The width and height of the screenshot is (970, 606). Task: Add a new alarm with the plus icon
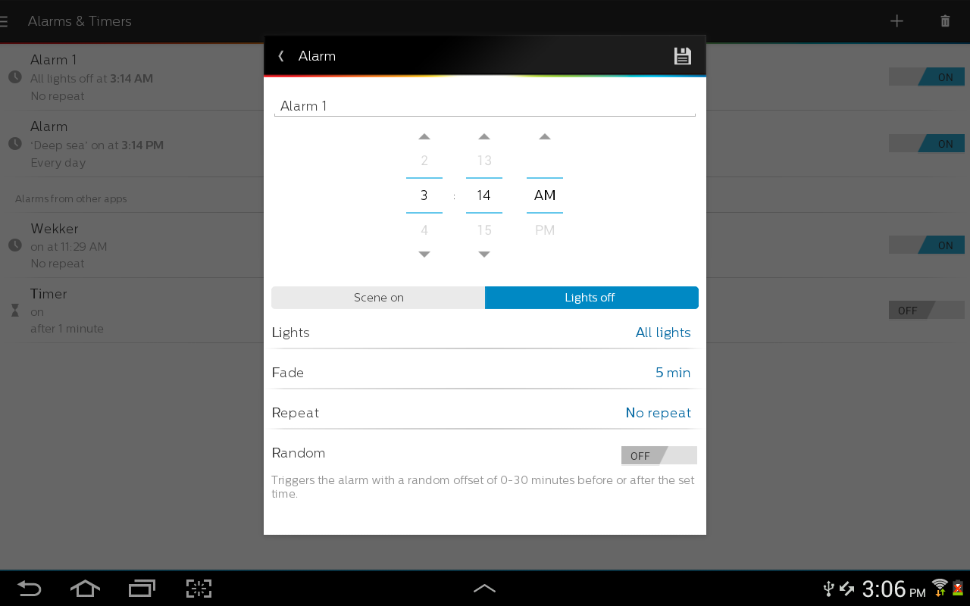pyautogui.click(x=896, y=21)
